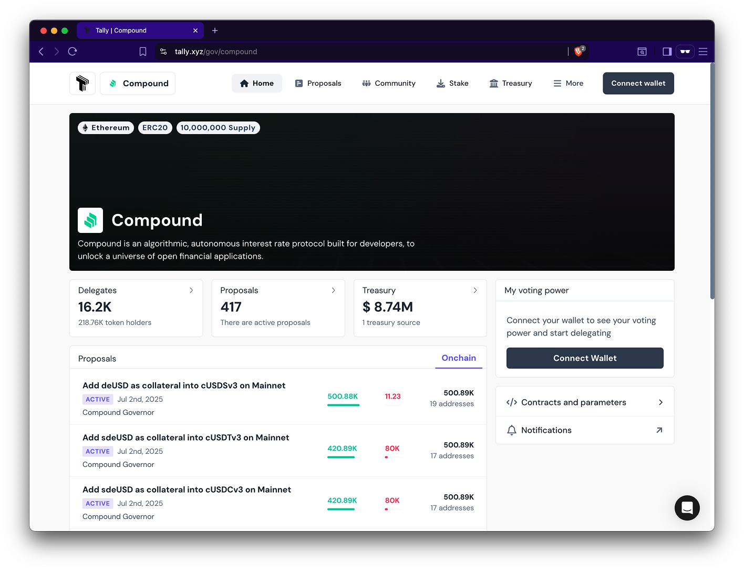Click the Compound logo icon in the header
744x570 pixels.
[x=112, y=83]
